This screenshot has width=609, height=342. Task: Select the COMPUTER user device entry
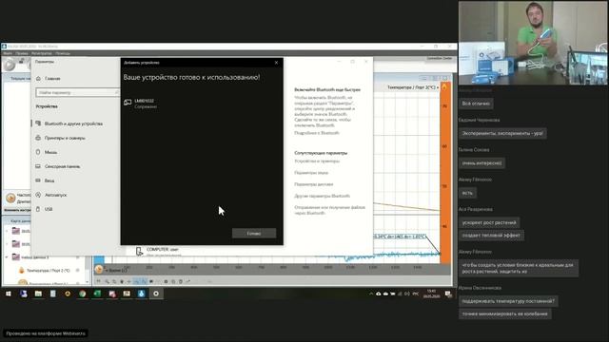click(x=157, y=251)
